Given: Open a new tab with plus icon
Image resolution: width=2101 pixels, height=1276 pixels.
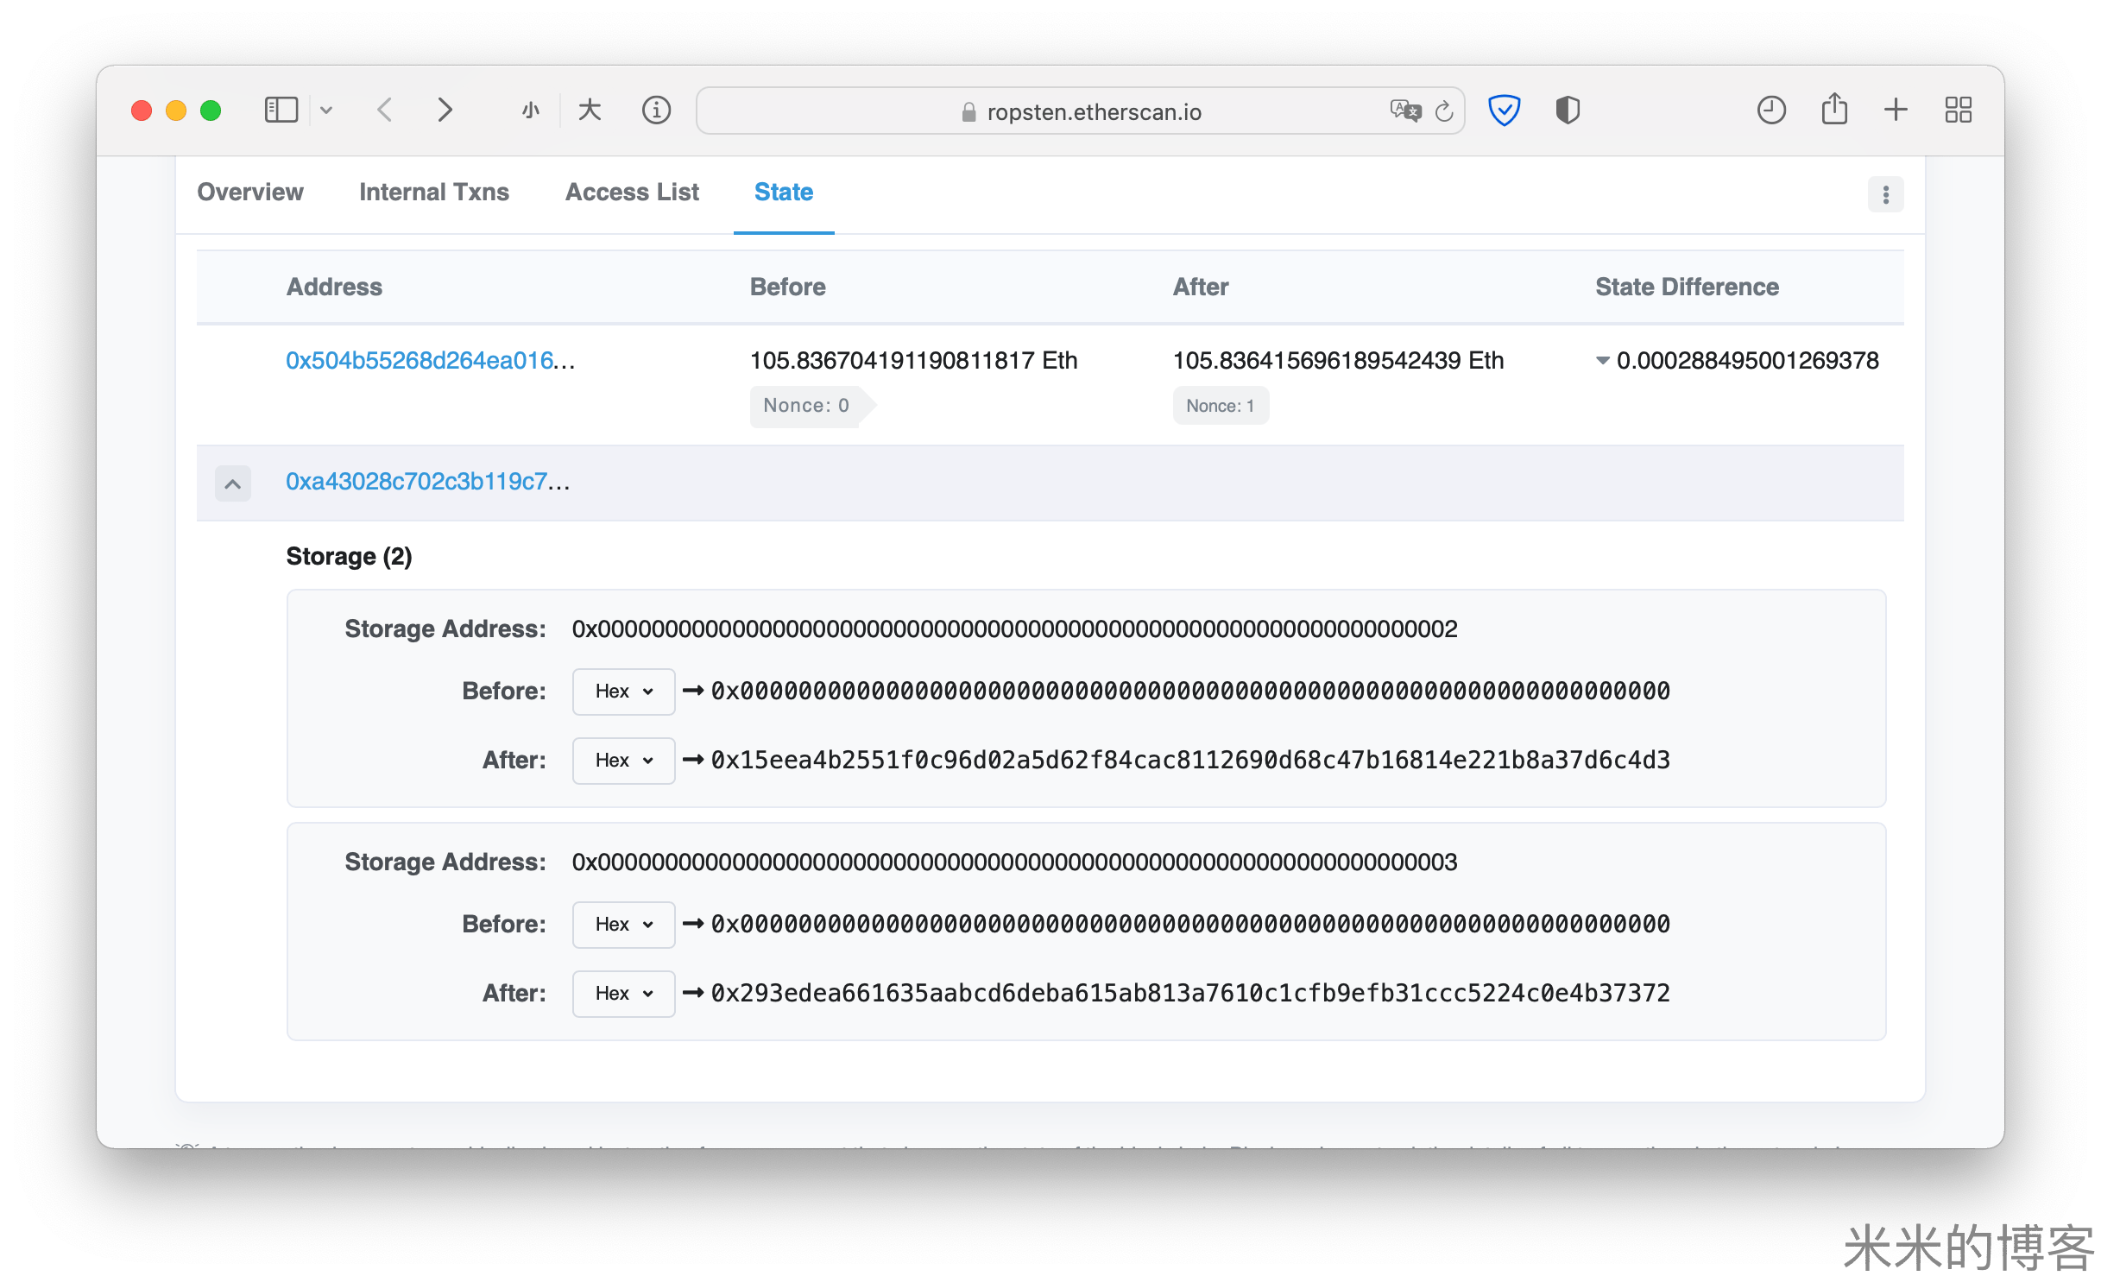Looking at the screenshot, I should 1896,111.
